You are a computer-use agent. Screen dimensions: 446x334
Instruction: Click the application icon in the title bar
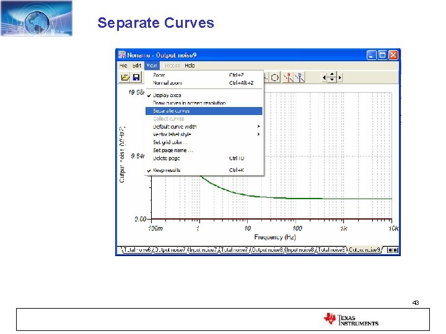[x=122, y=54]
